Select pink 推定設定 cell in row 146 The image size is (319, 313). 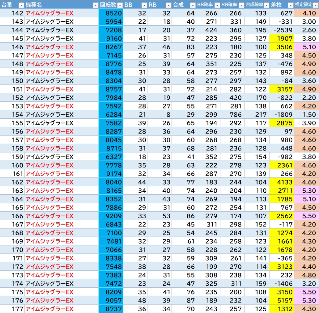click(x=307, y=47)
